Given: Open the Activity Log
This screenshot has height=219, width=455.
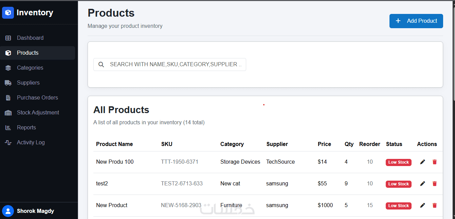Looking at the screenshot, I should (31, 143).
